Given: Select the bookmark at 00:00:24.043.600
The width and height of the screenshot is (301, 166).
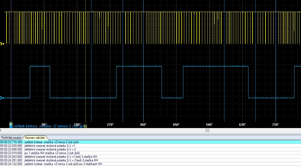Looking at the screenshot, I should pyautogui.click(x=151, y=157).
